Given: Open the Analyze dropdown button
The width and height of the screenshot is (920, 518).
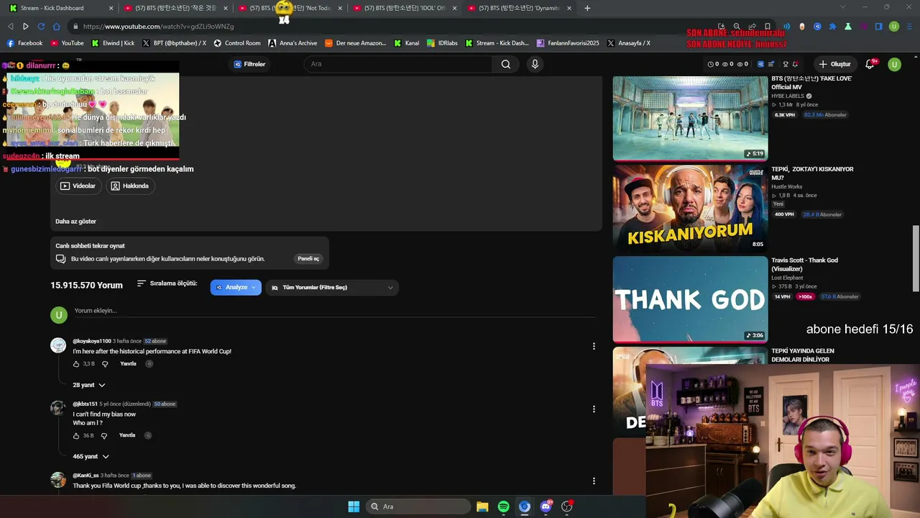Looking at the screenshot, I should [x=236, y=288].
